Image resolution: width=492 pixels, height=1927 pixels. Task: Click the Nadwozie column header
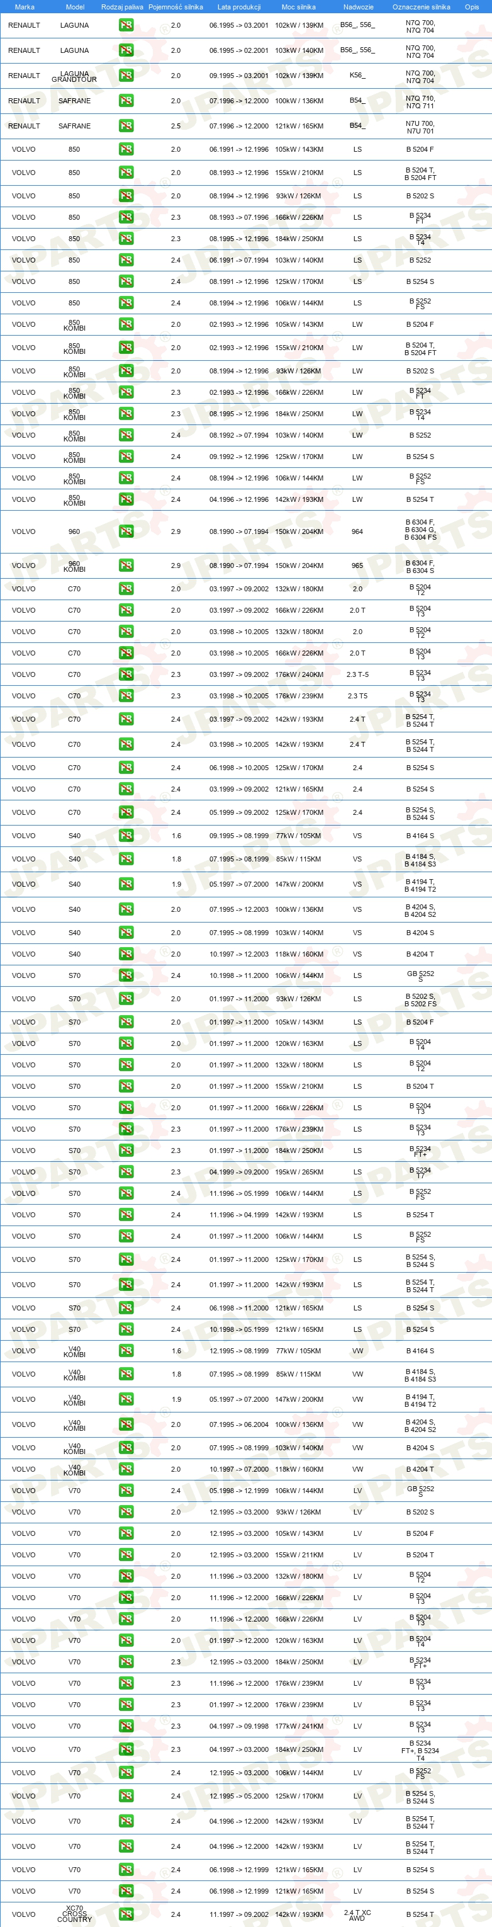(x=358, y=7)
